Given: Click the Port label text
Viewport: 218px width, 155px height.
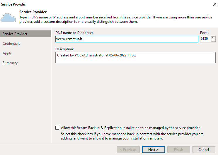Looking at the screenshot, I should 204,33.
